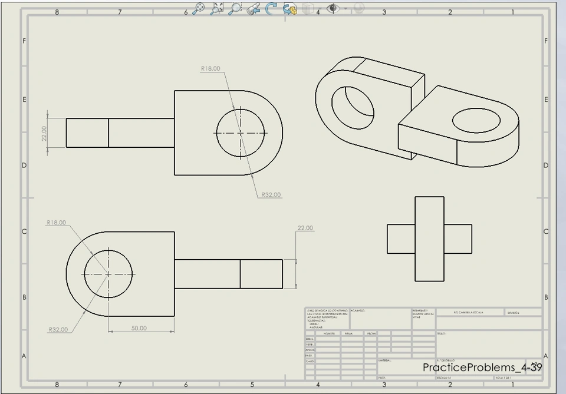This screenshot has height=394, width=566.
Task: Click the PracticeProblems_4-39 title text
Action: tap(482, 367)
